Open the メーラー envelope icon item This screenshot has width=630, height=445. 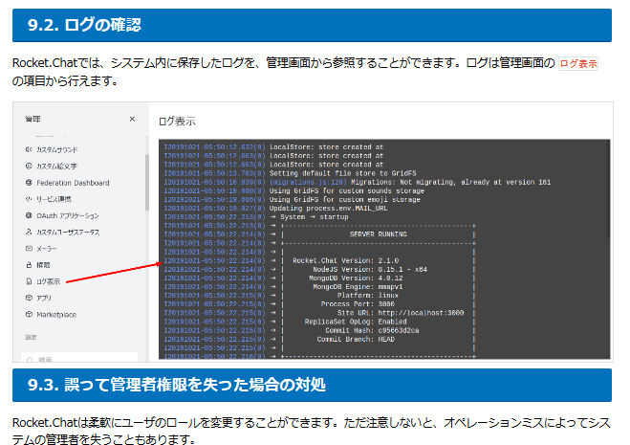pos(29,248)
